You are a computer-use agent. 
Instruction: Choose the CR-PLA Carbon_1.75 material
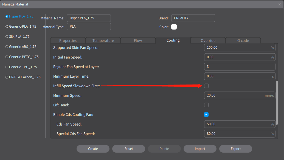[23, 77]
